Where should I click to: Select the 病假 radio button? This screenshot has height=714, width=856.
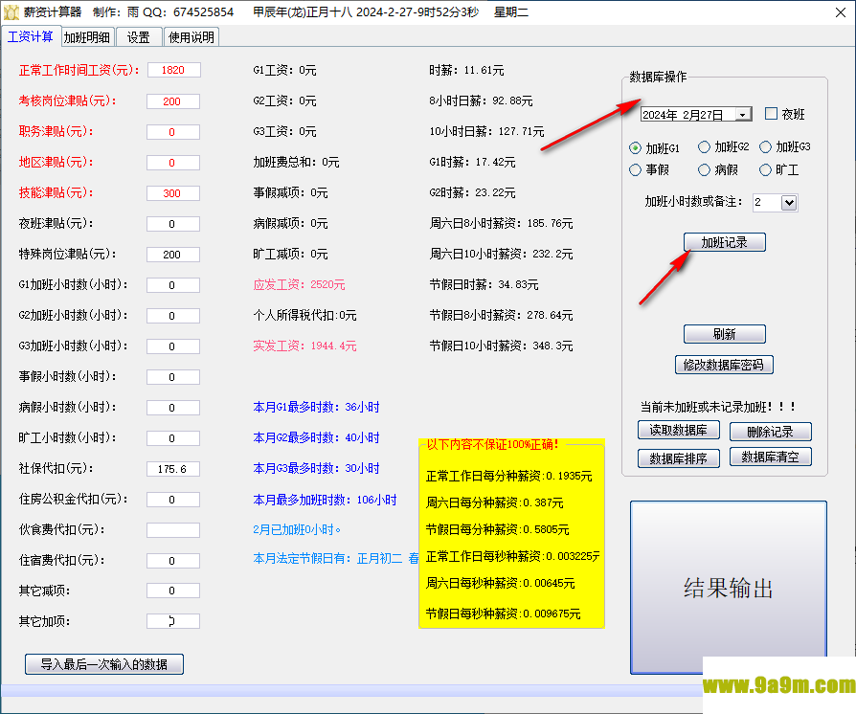pyautogui.click(x=704, y=170)
